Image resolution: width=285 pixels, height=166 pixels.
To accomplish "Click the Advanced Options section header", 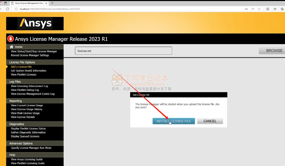I will (35, 144).
